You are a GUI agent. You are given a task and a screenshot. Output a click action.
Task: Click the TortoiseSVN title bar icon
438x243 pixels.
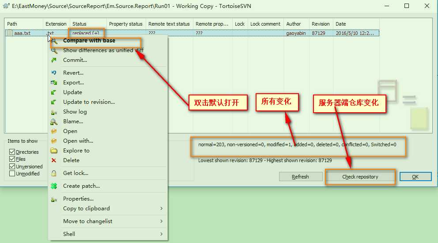coord(6,6)
